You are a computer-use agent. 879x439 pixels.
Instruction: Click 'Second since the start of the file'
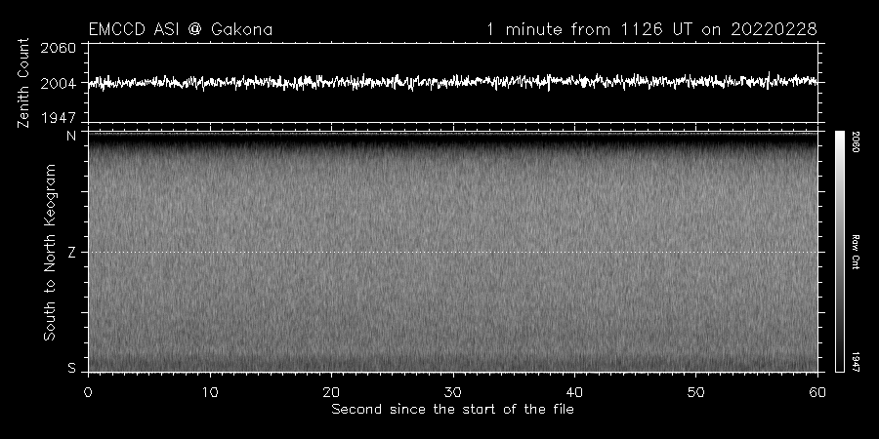click(x=453, y=410)
